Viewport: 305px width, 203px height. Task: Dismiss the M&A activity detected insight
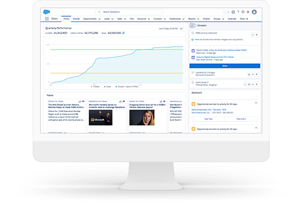253,35
